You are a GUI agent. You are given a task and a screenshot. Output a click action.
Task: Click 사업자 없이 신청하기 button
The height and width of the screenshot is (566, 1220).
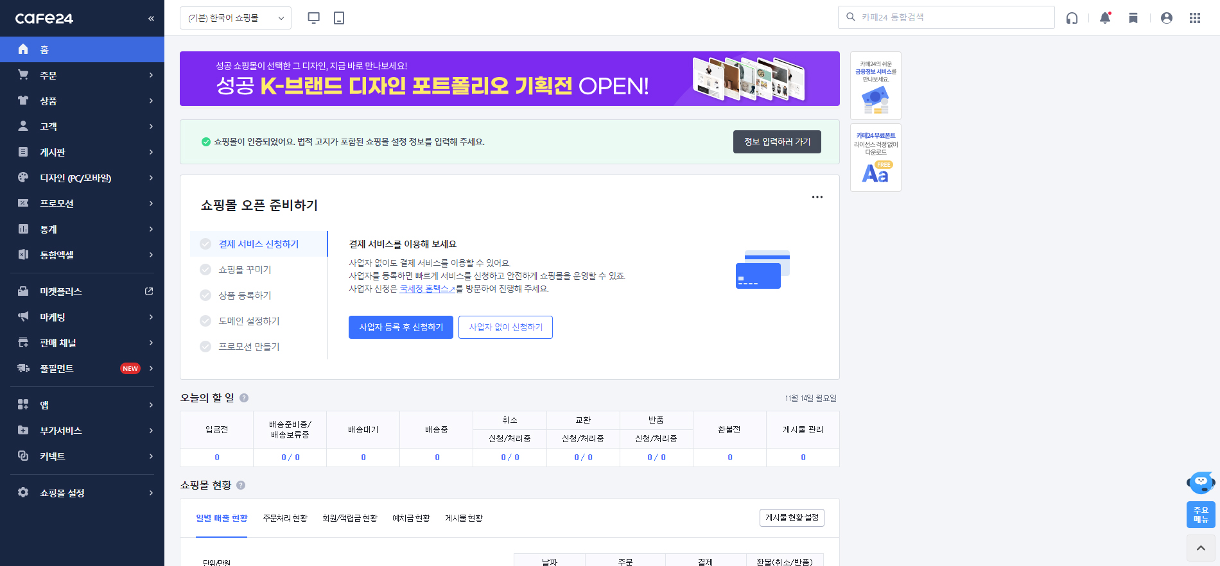(505, 327)
